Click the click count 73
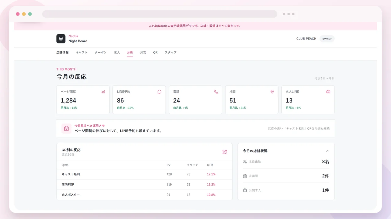The width and height of the screenshot is (391, 219). click(x=189, y=174)
